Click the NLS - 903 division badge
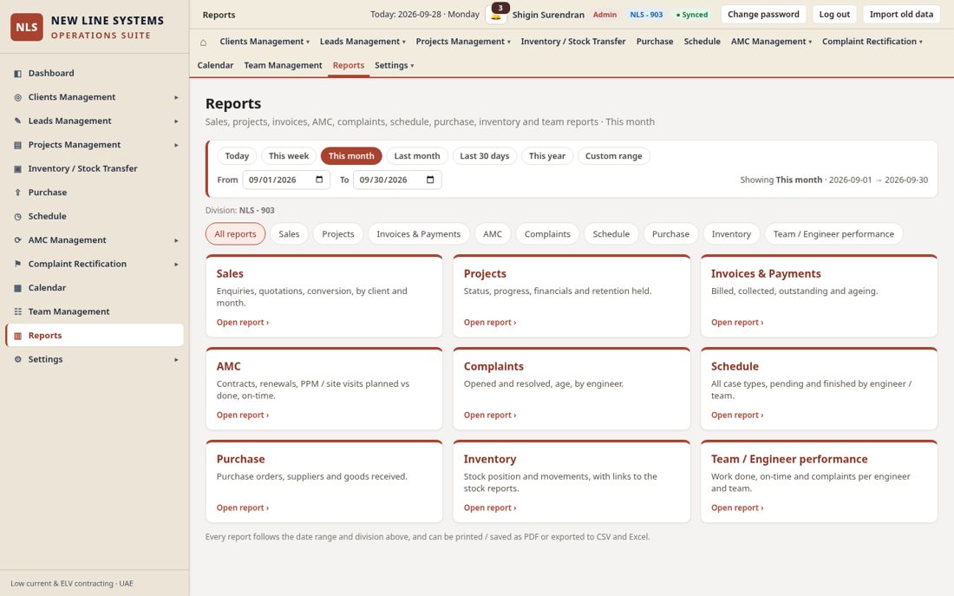The image size is (954, 596). coord(646,15)
